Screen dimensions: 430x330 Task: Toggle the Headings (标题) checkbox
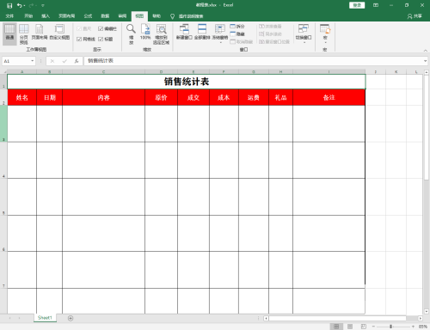[x=105, y=39]
